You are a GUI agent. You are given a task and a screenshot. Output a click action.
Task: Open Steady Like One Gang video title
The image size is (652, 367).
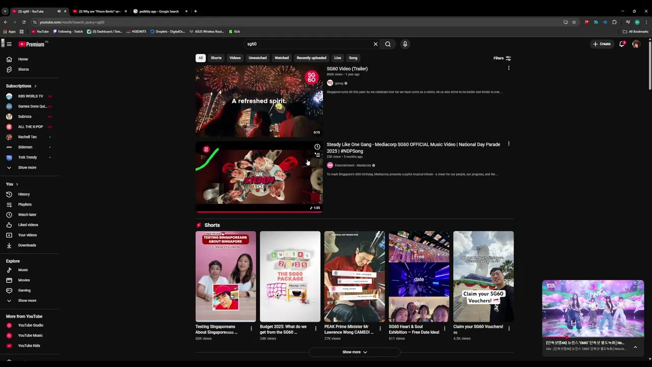[413, 147]
